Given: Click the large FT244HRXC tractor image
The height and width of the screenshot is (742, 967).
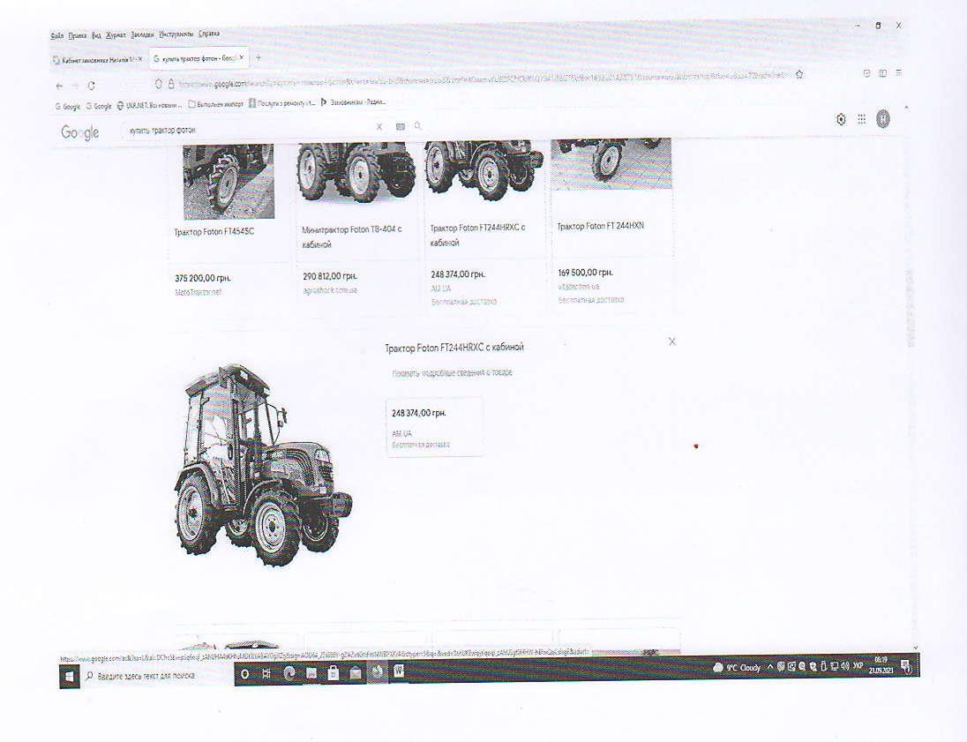Looking at the screenshot, I should pos(263,465).
